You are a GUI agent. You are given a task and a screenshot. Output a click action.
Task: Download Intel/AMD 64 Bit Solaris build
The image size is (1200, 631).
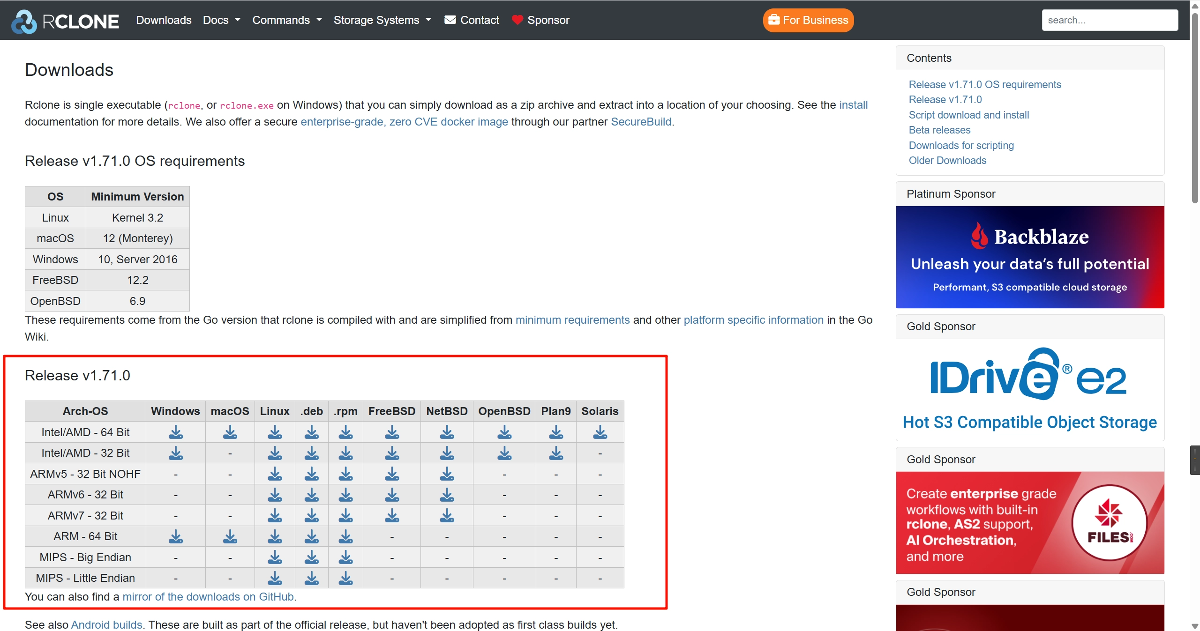[600, 432]
